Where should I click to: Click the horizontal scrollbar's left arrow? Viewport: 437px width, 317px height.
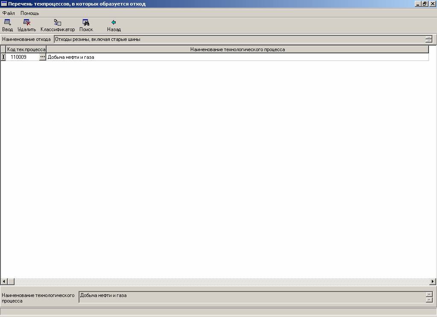point(4,282)
